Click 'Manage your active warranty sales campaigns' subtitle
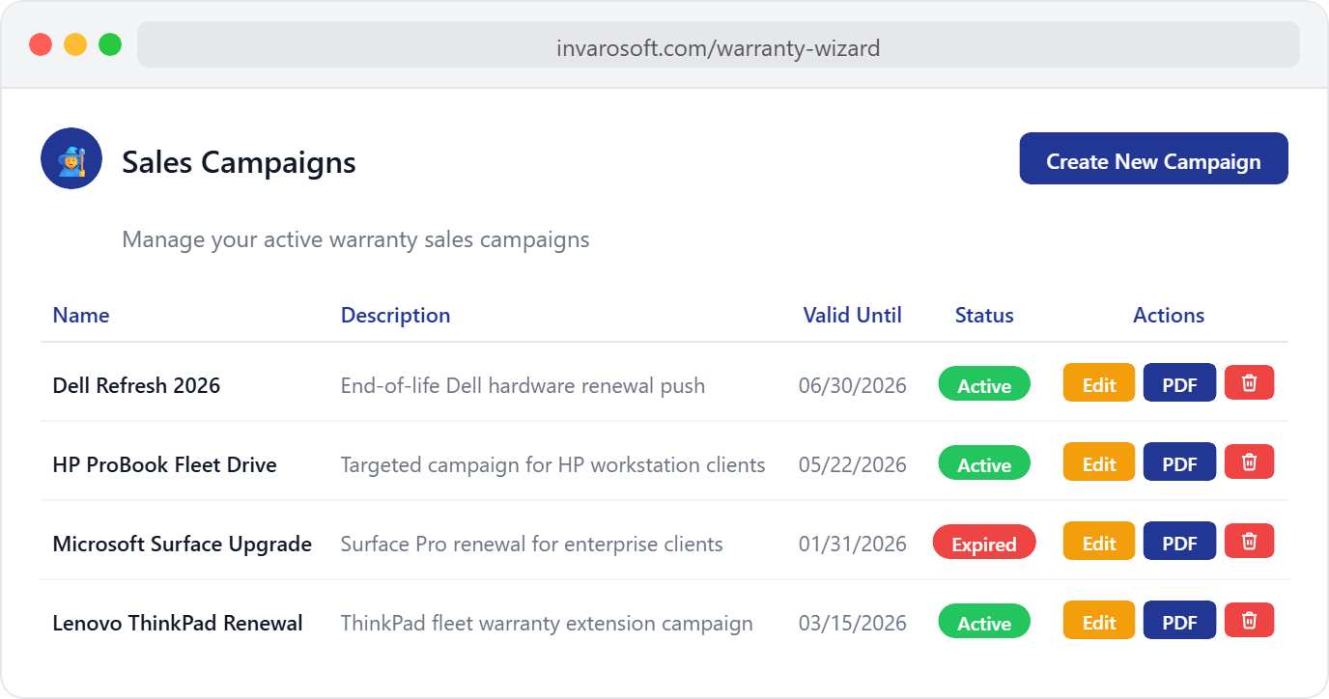Screen dimensions: 1329x699 point(355,239)
